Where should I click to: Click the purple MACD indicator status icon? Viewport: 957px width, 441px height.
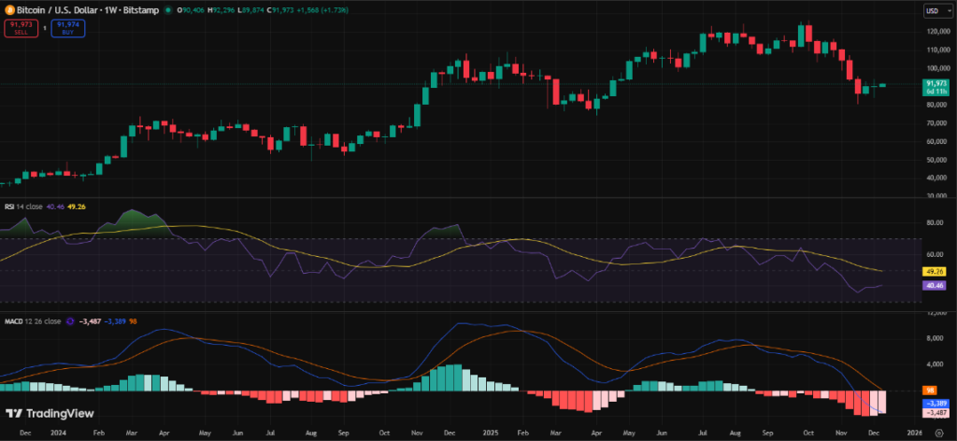click(70, 320)
